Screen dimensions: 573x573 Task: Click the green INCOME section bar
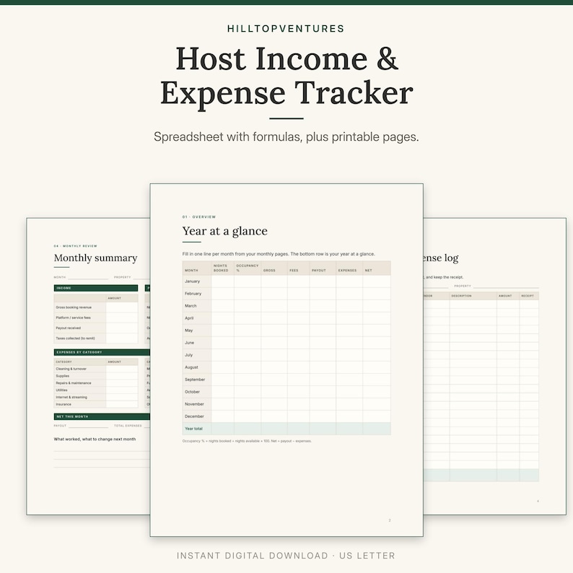(x=96, y=288)
